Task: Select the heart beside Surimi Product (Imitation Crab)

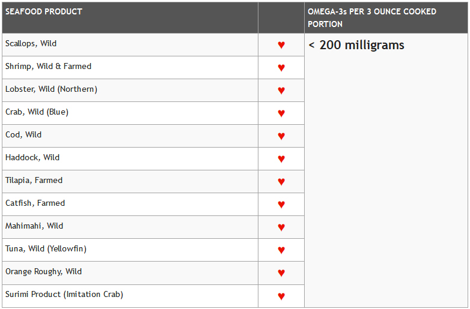Action: [281, 296]
